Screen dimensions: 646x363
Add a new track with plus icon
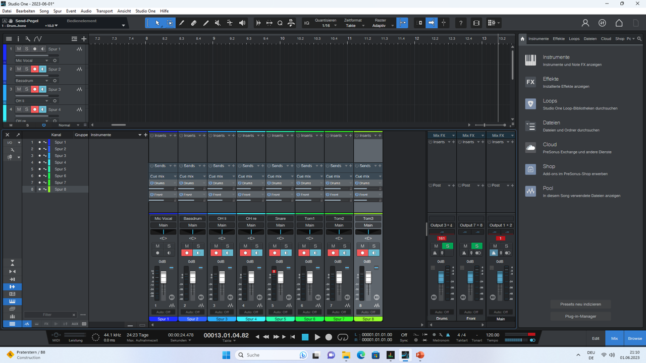pyautogui.click(x=84, y=39)
